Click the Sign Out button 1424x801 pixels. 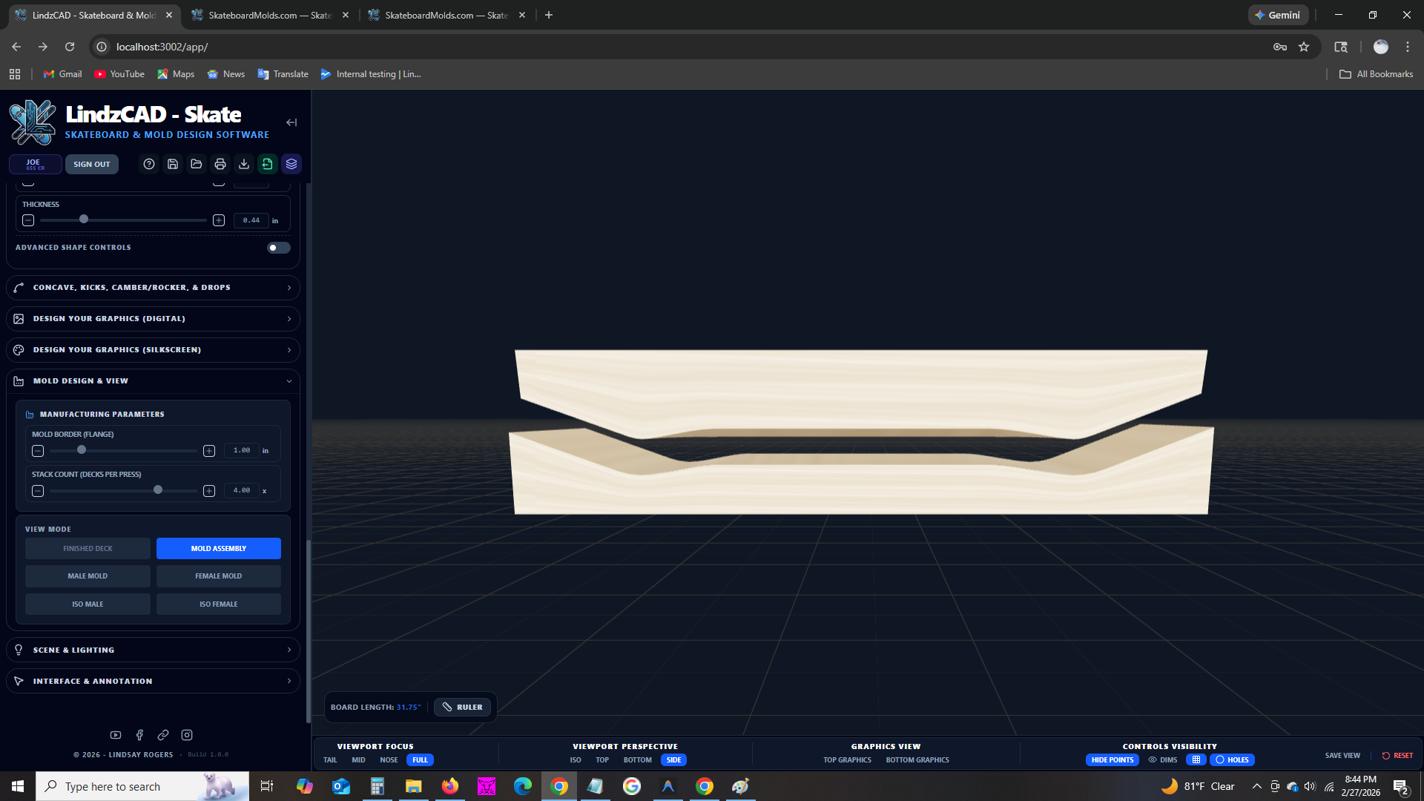tap(92, 164)
